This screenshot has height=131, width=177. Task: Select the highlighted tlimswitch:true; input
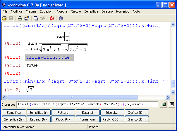[49, 57]
